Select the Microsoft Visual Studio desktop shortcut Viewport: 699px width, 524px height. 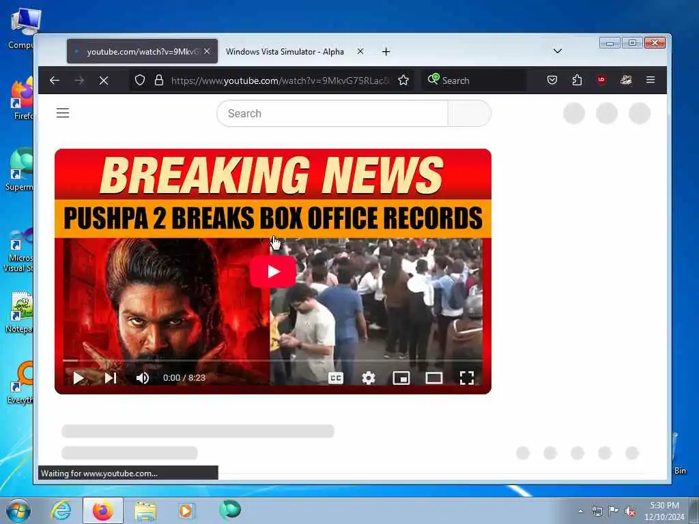pos(18,250)
